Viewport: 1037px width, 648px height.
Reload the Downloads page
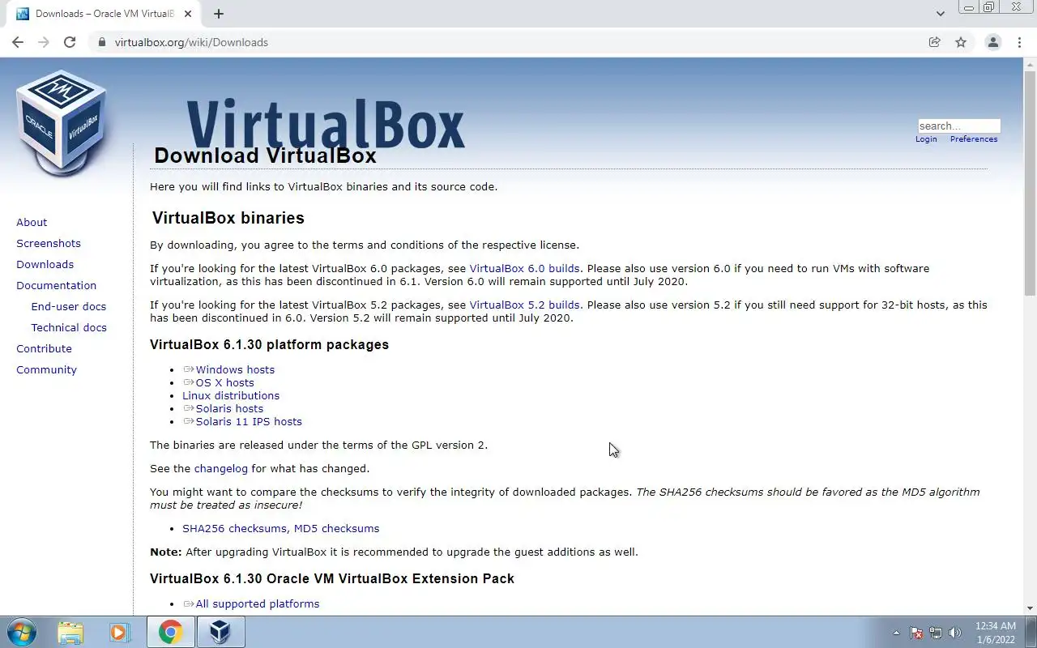pyautogui.click(x=70, y=42)
